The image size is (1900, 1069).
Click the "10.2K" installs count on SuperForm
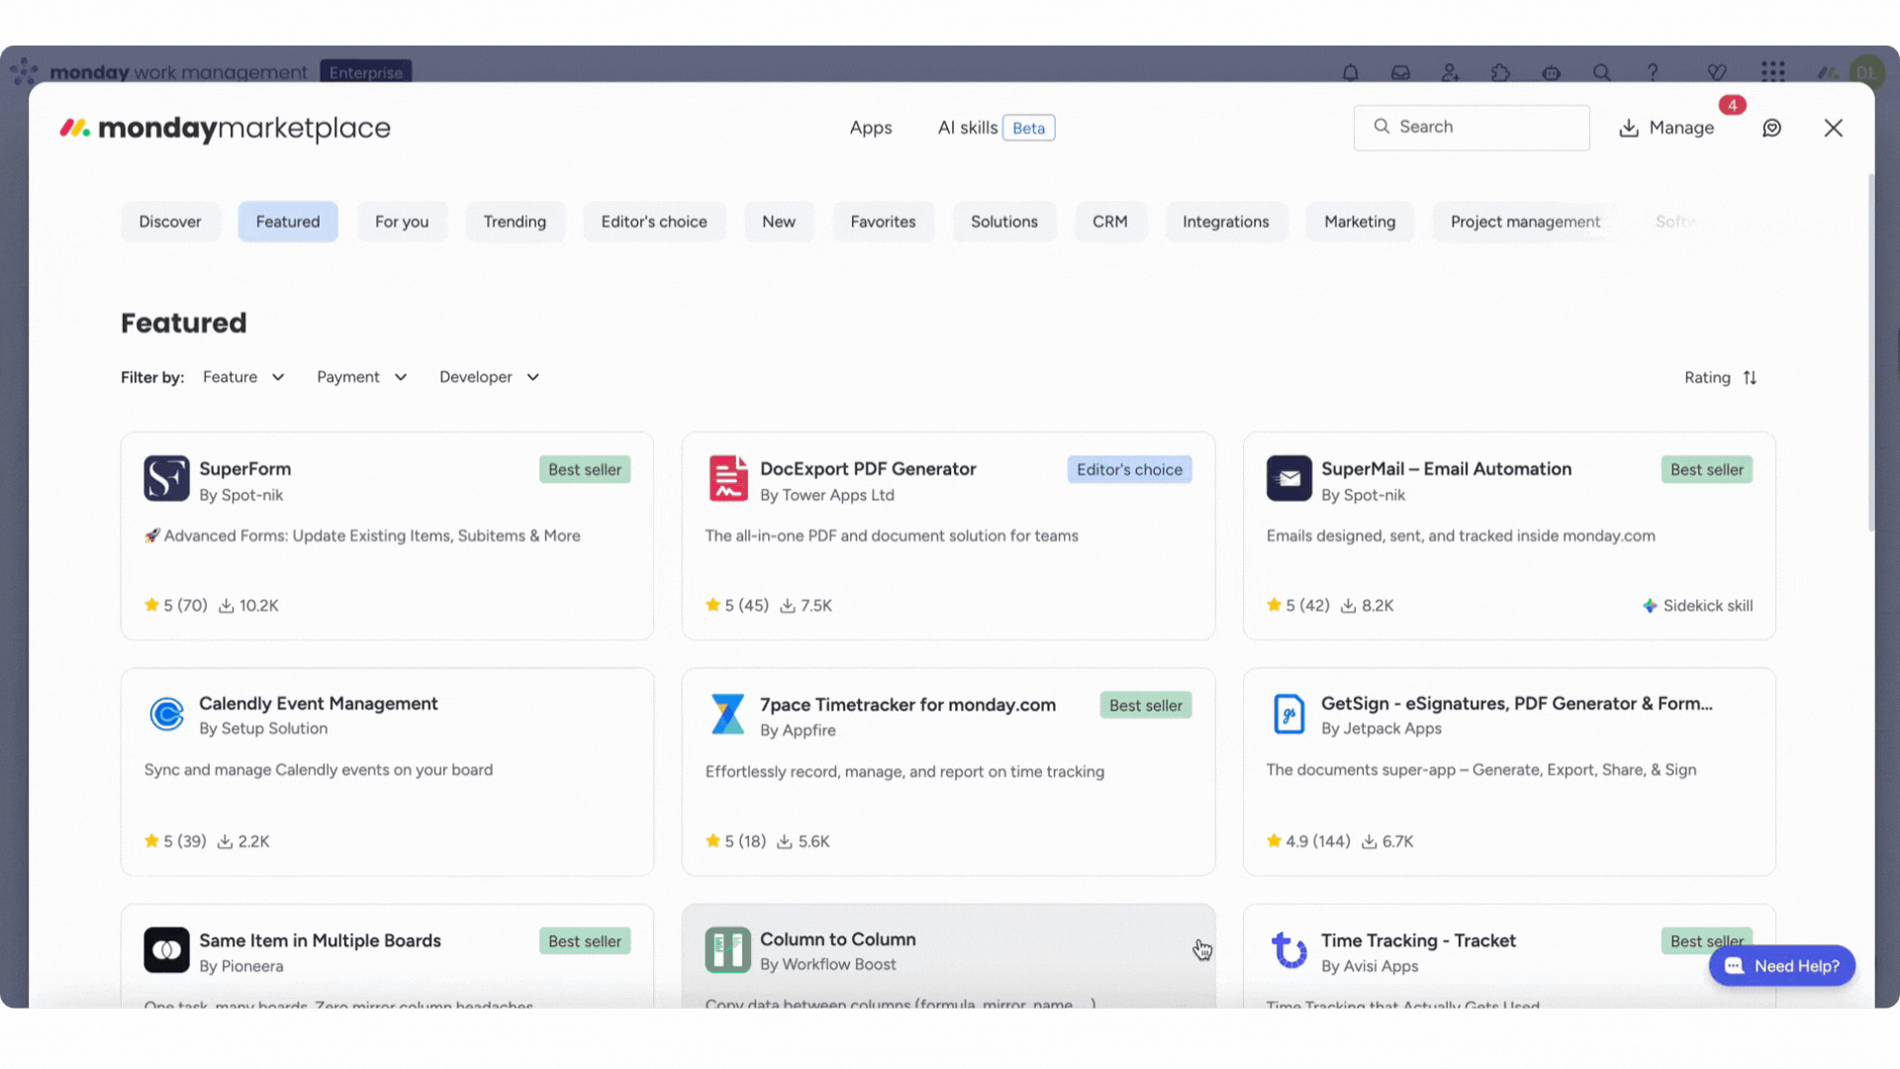(x=248, y=606)
